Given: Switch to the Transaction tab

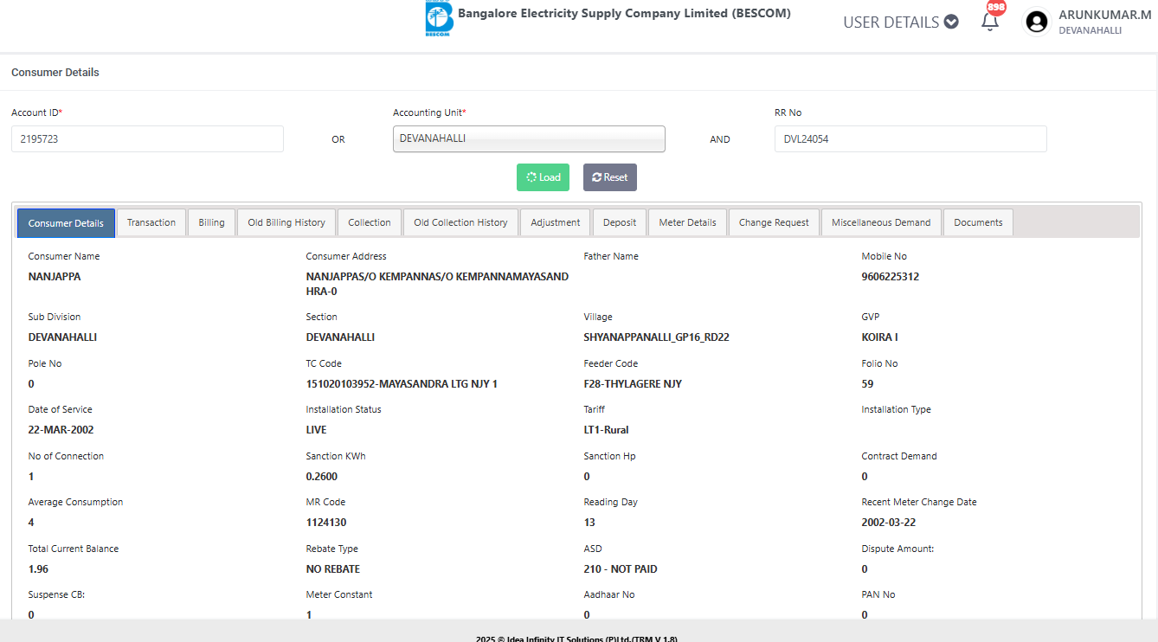Looking at the screenshot, I should pos(151,222).
